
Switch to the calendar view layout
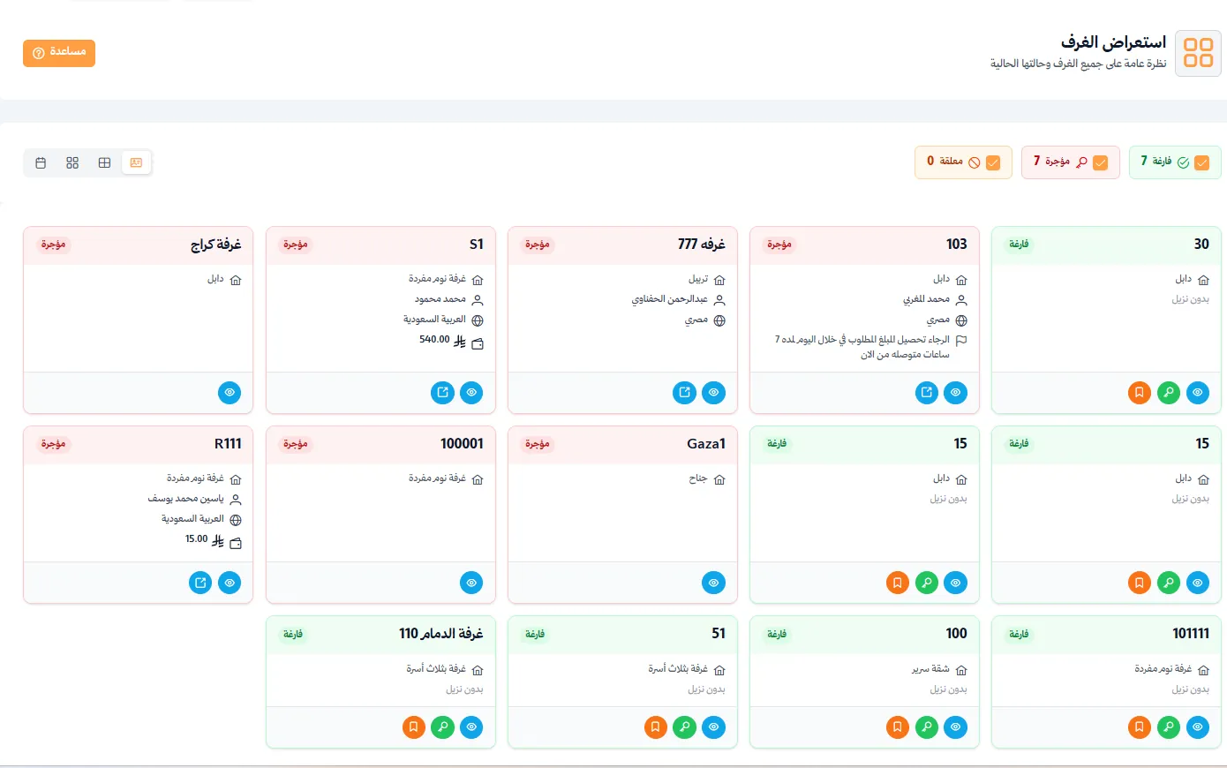click(x=41, y=162)
